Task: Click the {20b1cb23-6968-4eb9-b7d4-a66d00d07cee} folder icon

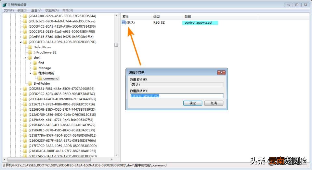Action: pos(25,21)
